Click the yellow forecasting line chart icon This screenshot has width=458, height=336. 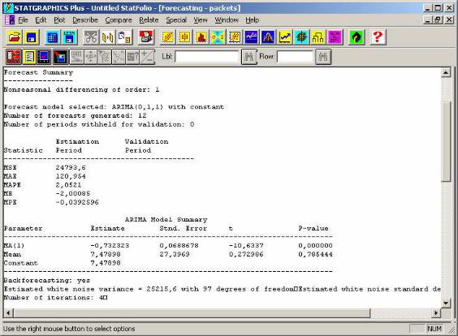pyautogui.click(x=284, y=37)
